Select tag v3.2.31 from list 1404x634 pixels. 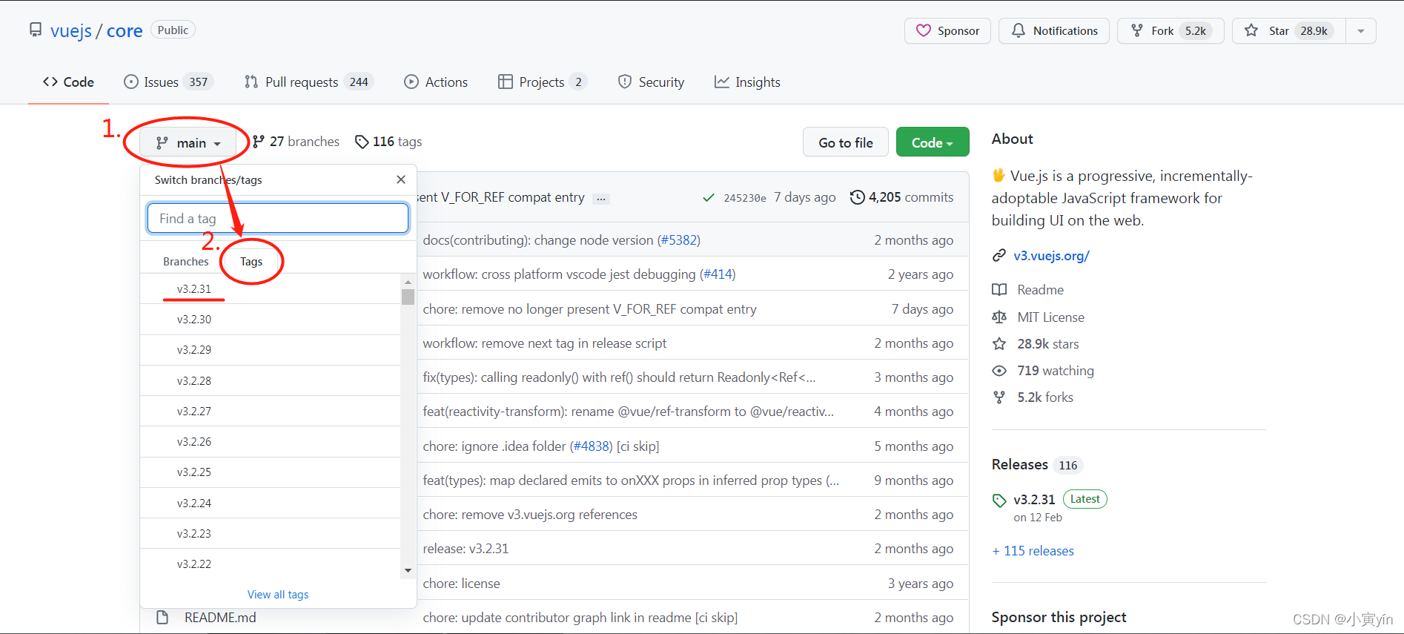[x=270, y=289]
